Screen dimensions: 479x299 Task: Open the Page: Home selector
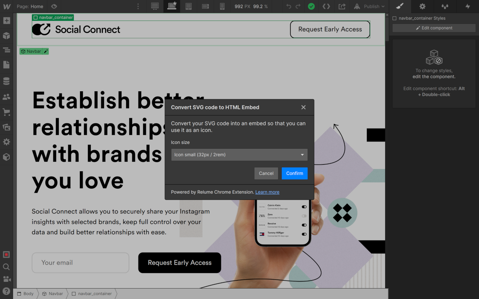30,6
